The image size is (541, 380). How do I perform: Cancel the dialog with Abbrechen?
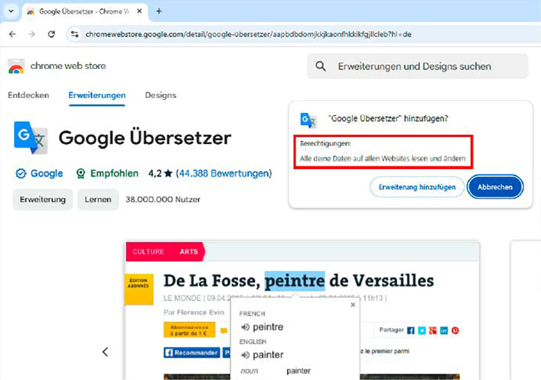[x=495, y=187]
